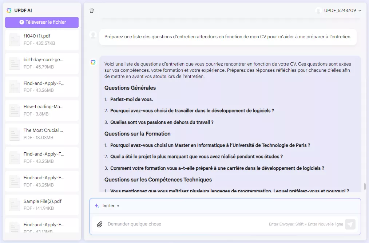This screenshot has width=369, height=243.
Task: Open The Most Crucial PDF from the list
Action: [41, 133]
